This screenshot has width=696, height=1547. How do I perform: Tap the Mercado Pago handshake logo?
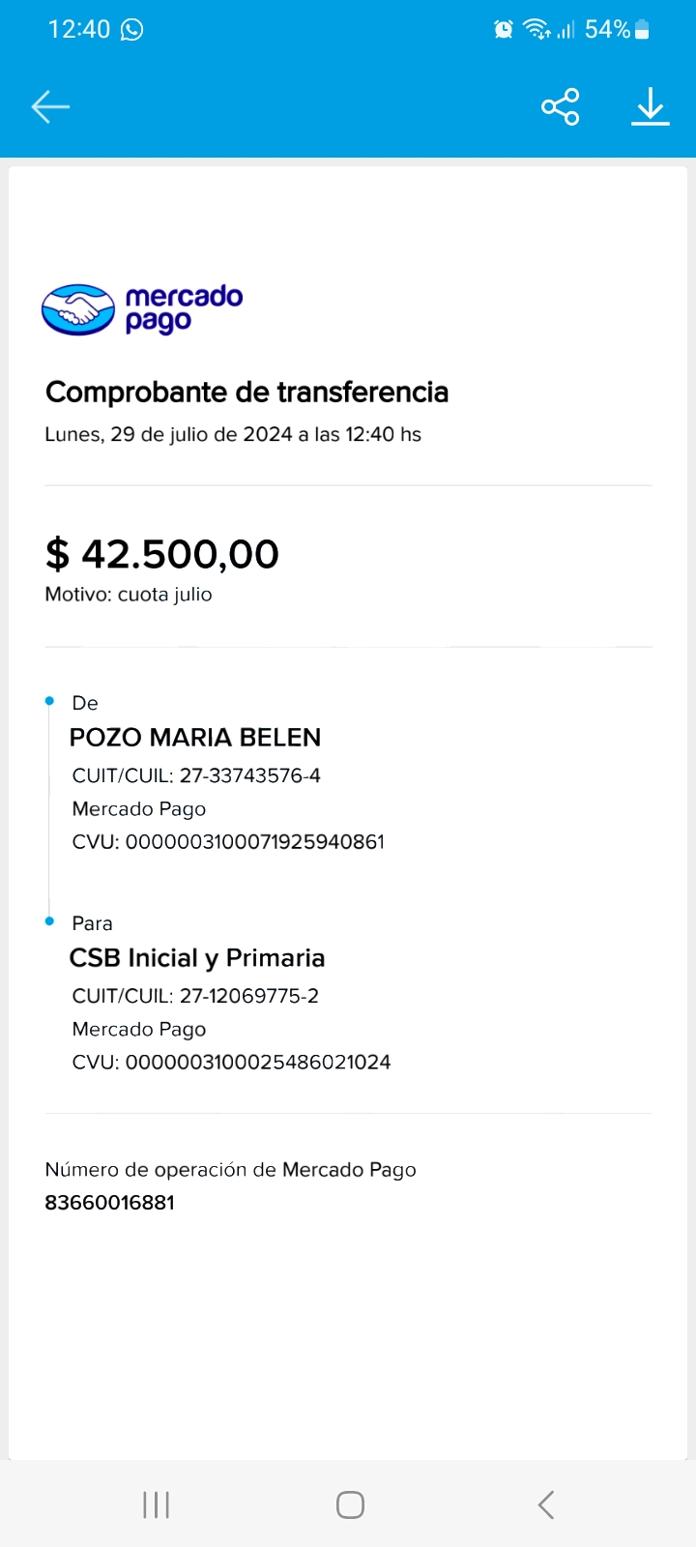(78, 309)
